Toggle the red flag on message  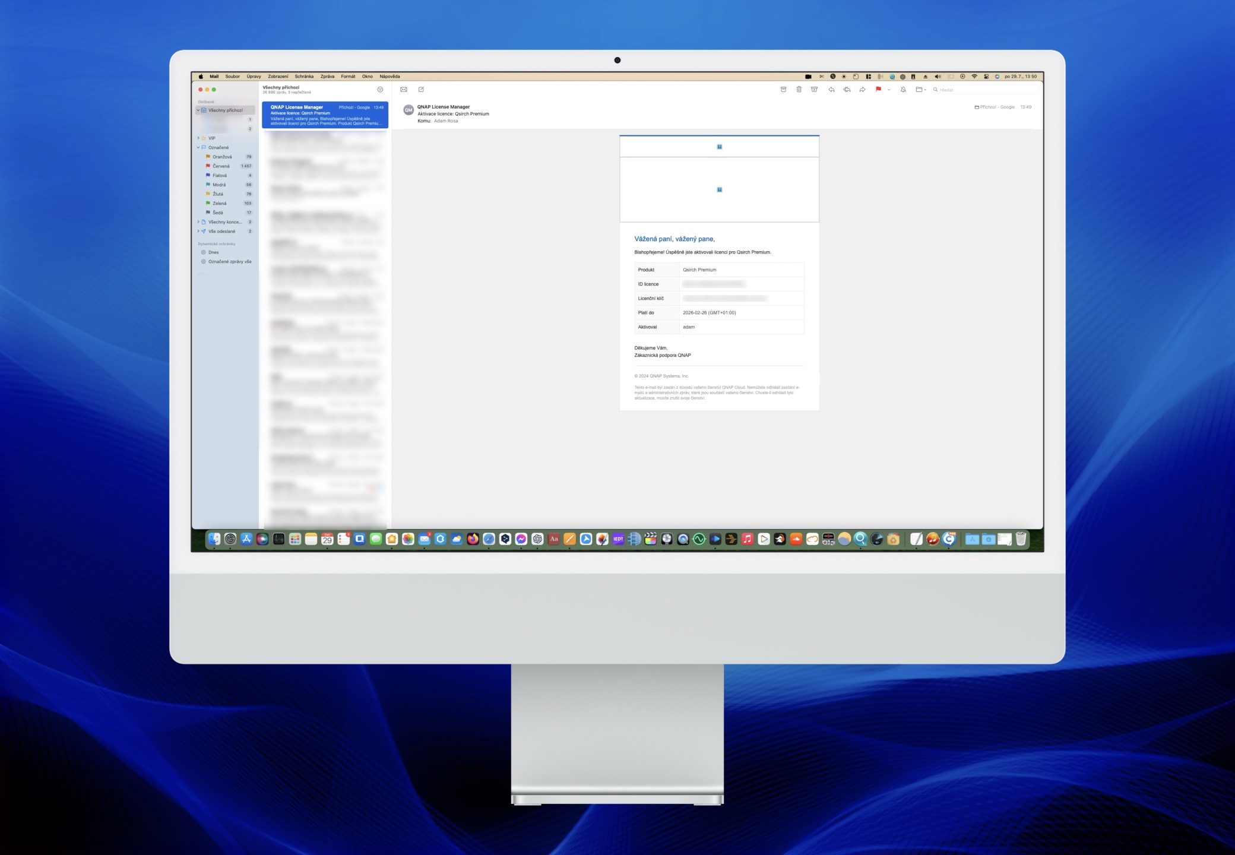878,90
